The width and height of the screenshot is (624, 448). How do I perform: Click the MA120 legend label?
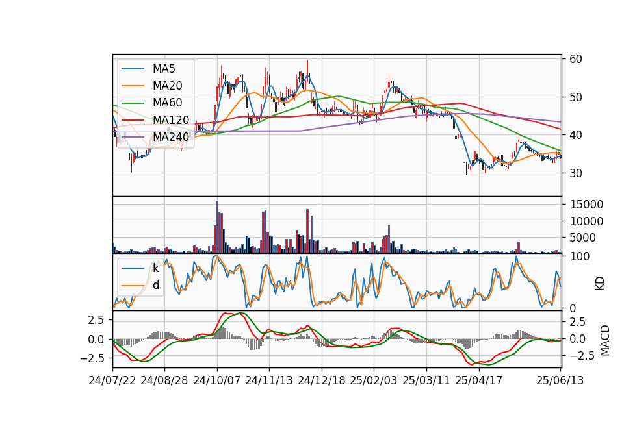coord(171,119)
